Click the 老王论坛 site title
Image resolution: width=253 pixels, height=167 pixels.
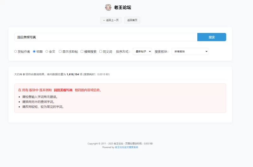click(122, 7)
